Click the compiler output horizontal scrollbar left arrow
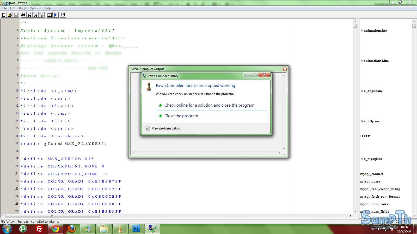417x234 pixels. (x=133, y=153)
